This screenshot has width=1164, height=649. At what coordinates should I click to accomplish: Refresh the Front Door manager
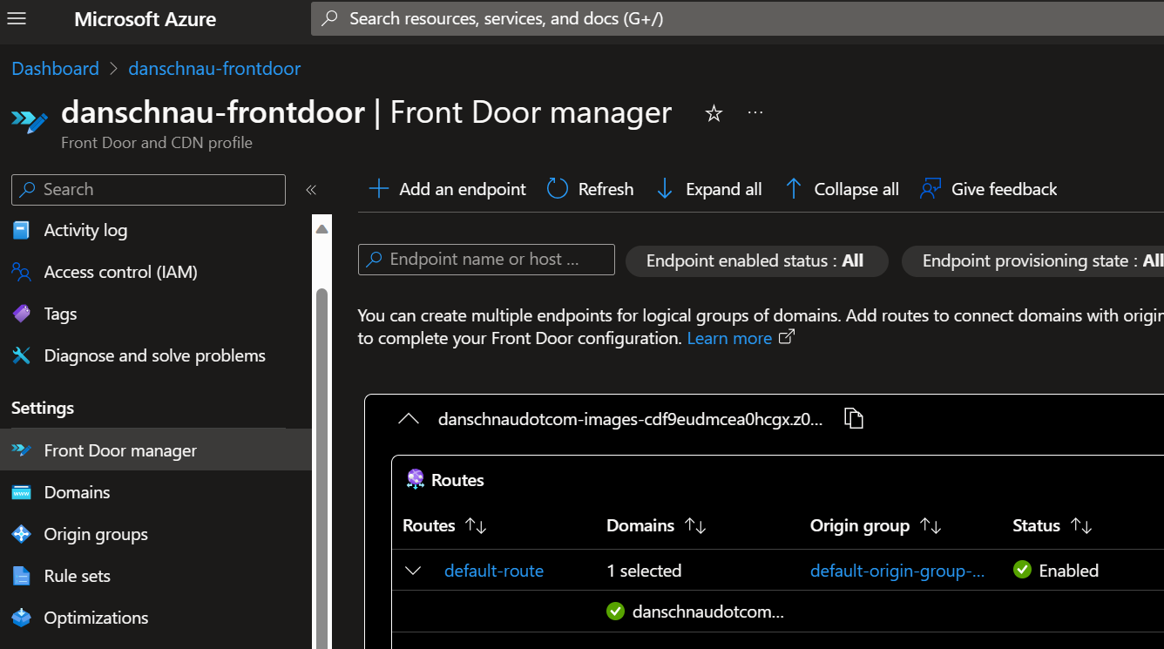[x=590, y=189]
